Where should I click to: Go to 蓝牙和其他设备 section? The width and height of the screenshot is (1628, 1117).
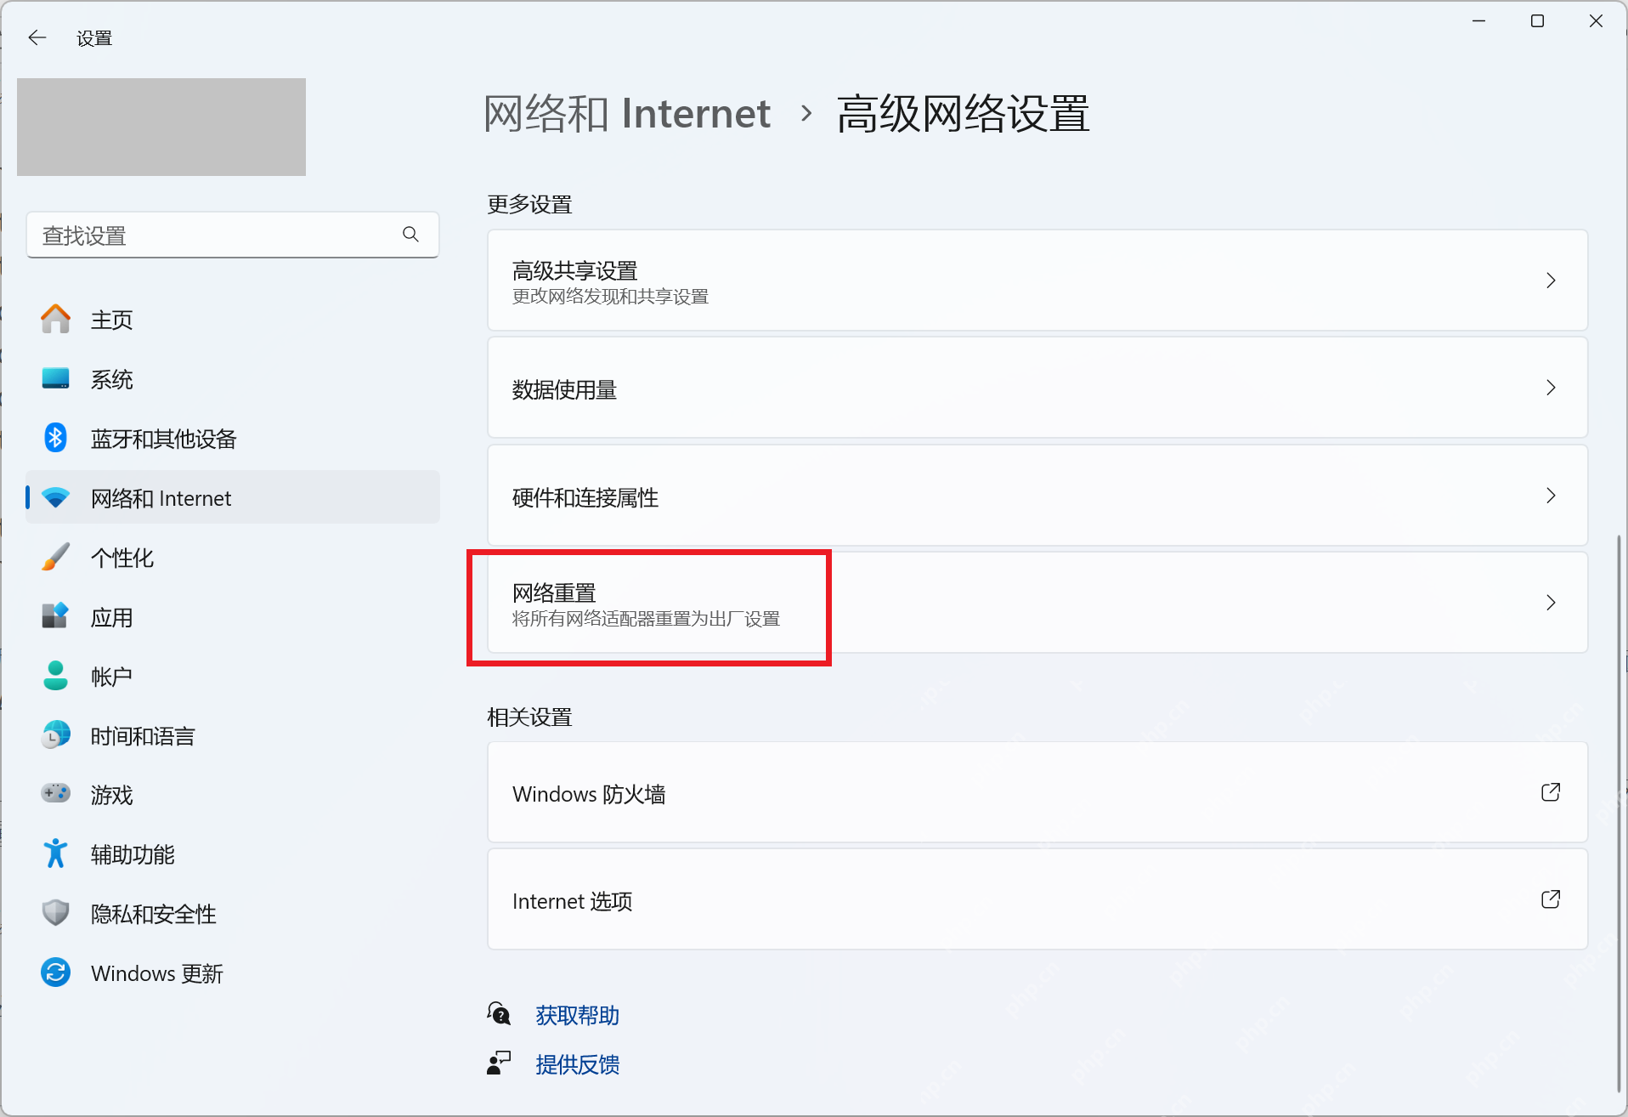click(233, 439)
